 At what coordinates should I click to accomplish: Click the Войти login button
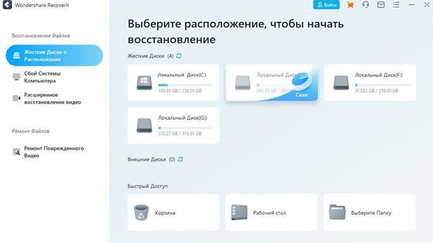pos(326,5)
